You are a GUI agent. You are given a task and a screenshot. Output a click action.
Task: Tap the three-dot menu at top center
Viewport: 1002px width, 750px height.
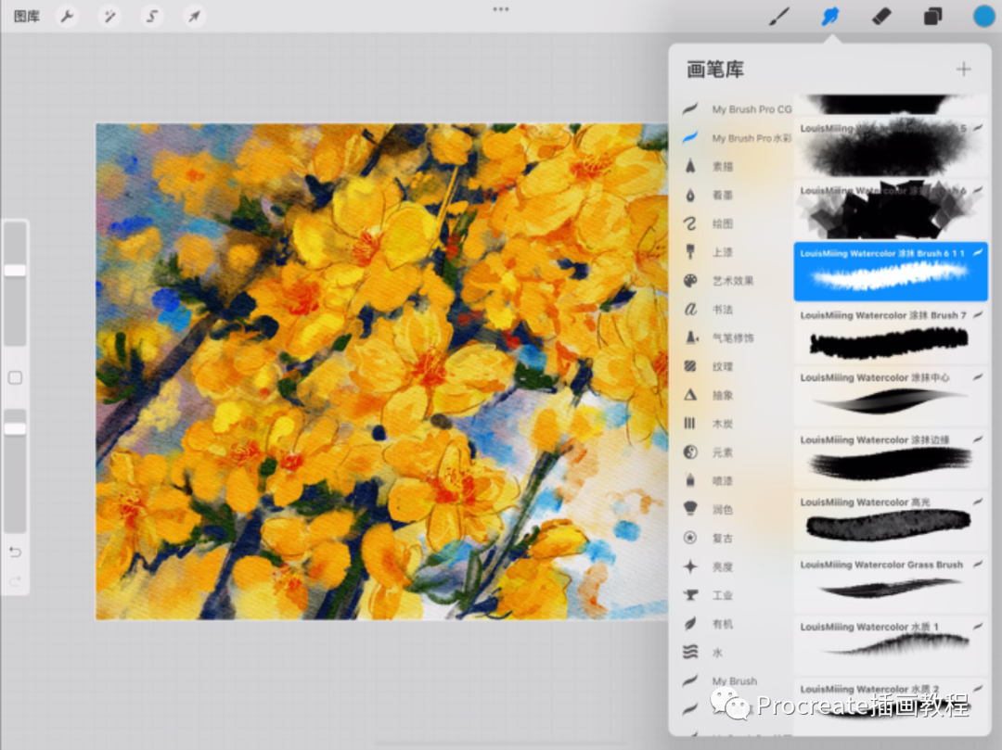click(501, 9)
